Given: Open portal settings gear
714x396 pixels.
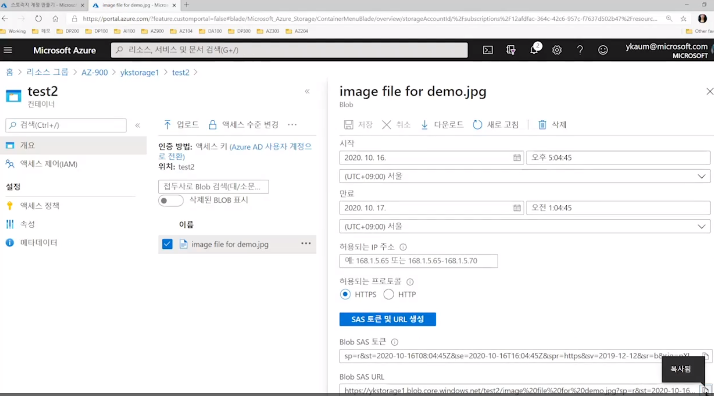Looking at the screenshot, I should pos(557,50).
